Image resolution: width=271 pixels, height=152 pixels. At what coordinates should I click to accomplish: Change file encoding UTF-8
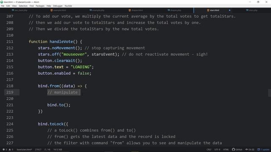217,149
